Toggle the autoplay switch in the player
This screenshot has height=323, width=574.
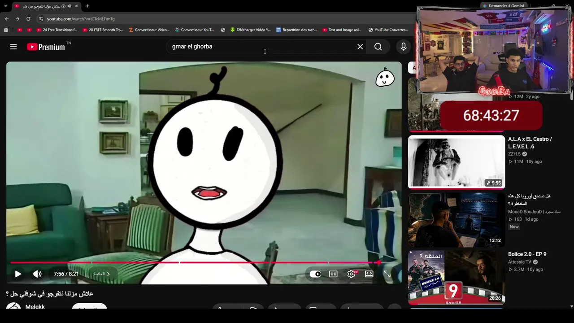pyautogui.click(x=315, y=274)
